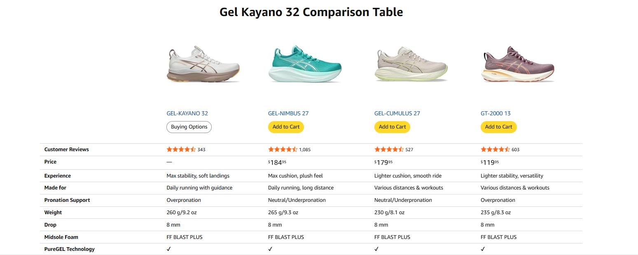Open the 1,085 reviews count link
This screenshot has width=638, height=255.
(305, 150)
